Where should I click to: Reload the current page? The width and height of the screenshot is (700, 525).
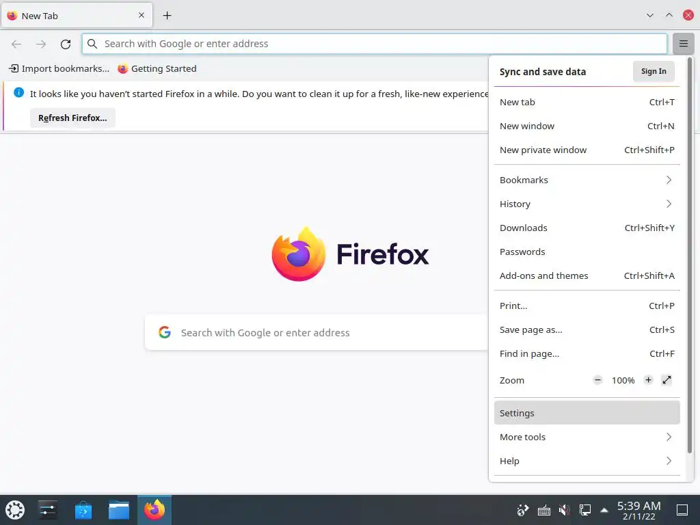66,44
